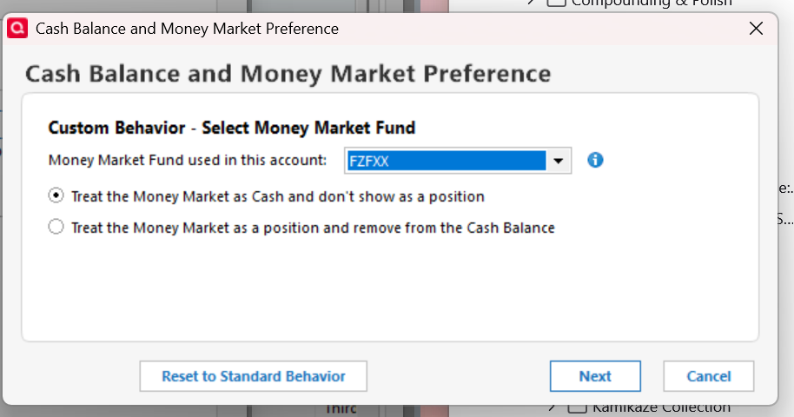The height and width of the screenshot is (417, 794).
Task: Close the Money Market Preference dialog
Action: coord(756,29)
